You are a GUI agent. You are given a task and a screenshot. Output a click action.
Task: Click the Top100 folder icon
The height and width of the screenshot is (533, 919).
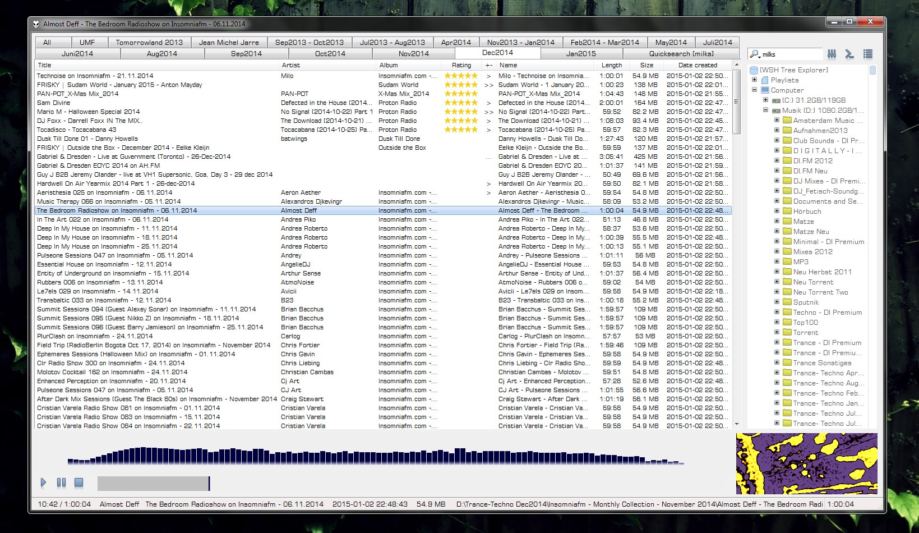coord(787,323)
